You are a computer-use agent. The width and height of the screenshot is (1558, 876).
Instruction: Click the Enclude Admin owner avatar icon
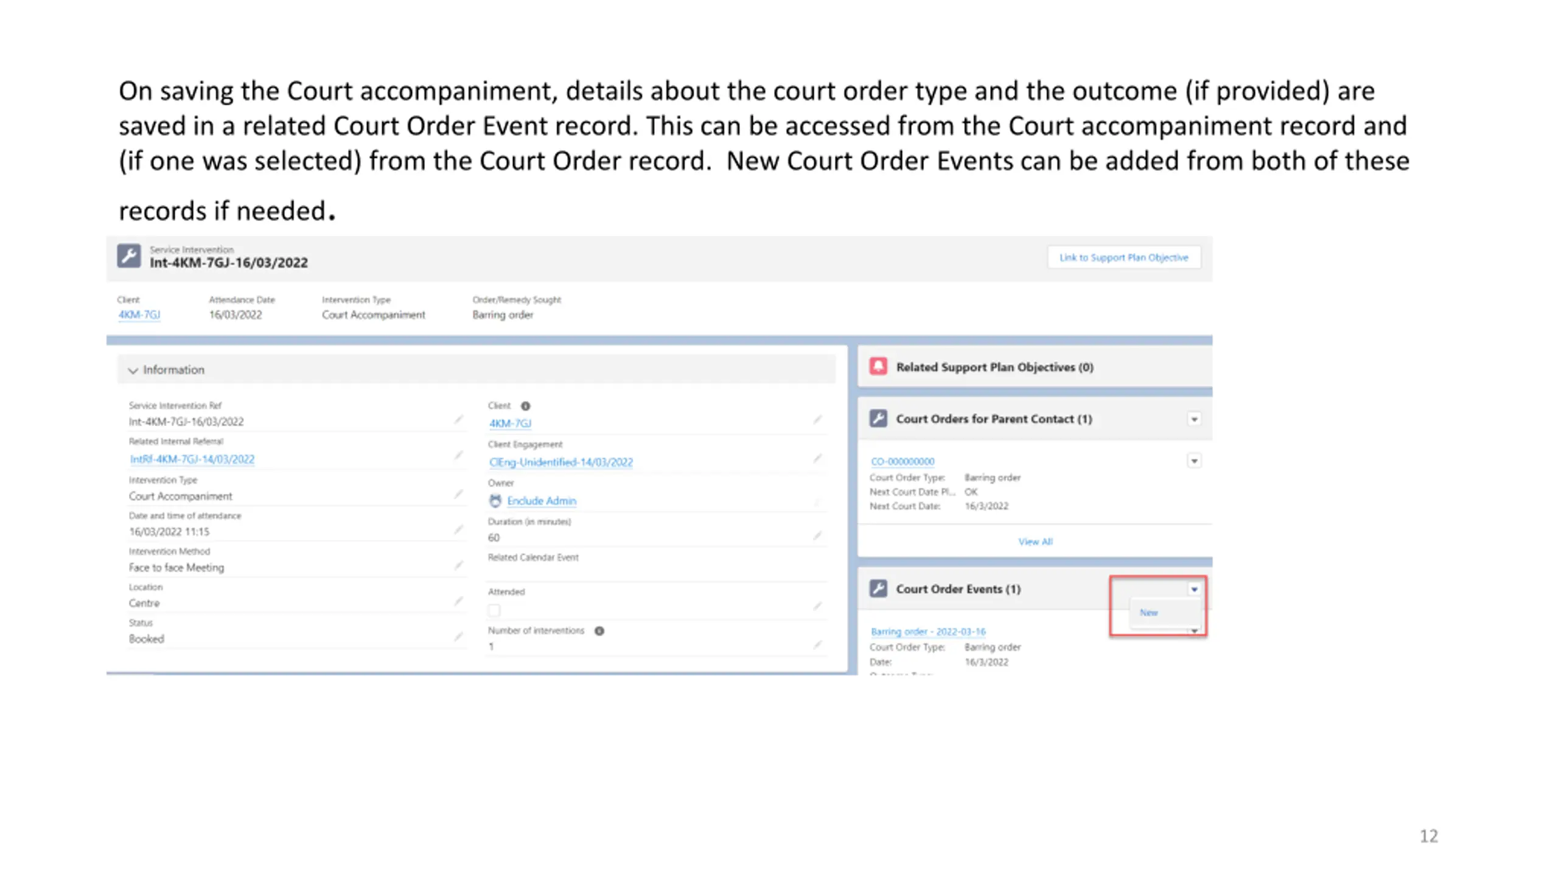click(x=495, y=501)
